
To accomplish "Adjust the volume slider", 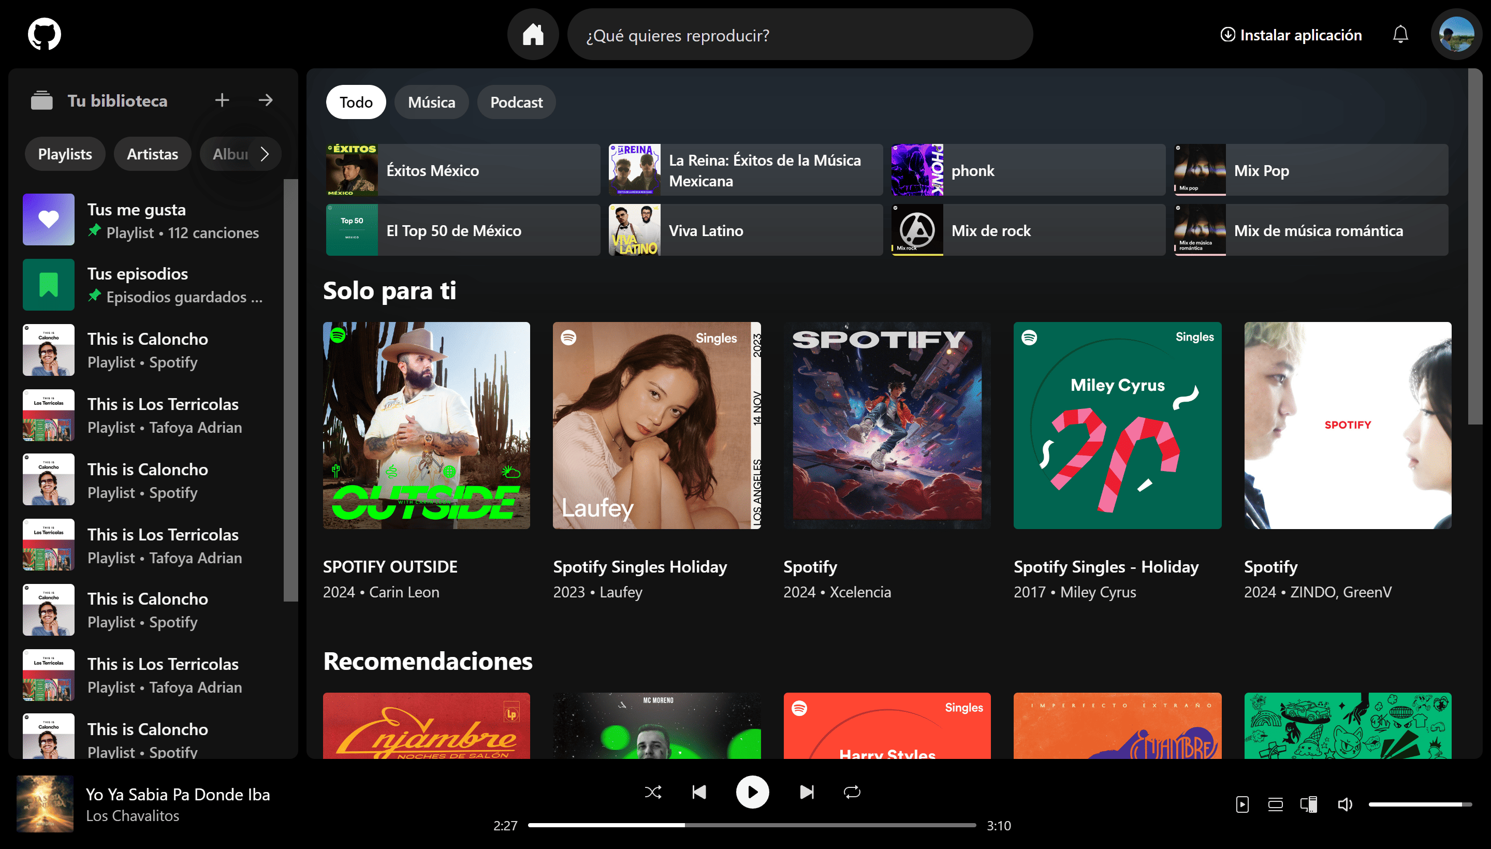I will (1420, 804).
